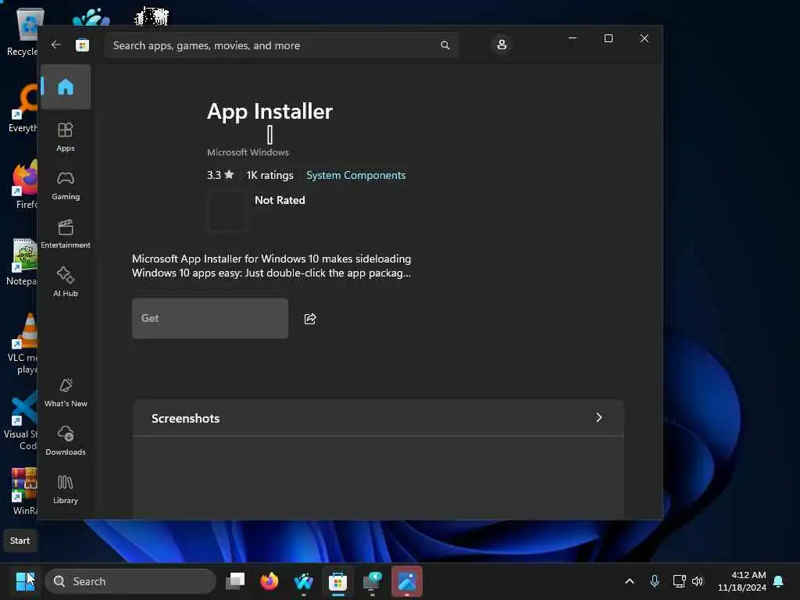Open network status tray icon
The image size is (800, 600).
(679, 581)
